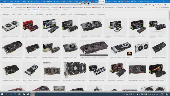Open File Explorer from the taskbar
This screenshot has height=96, width=170.
point(19,94)
